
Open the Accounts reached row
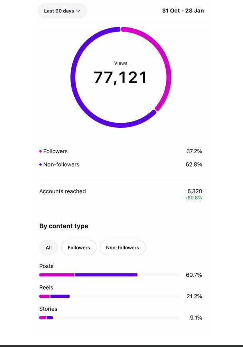63,191
